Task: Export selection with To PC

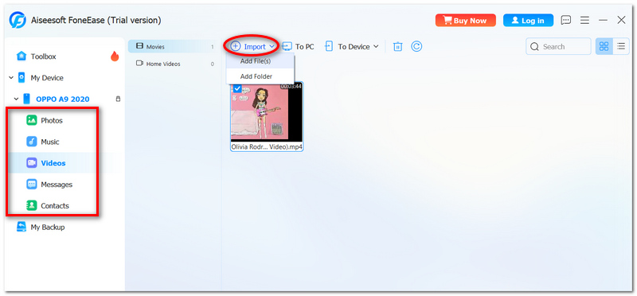Action: (x=299, y=47)
